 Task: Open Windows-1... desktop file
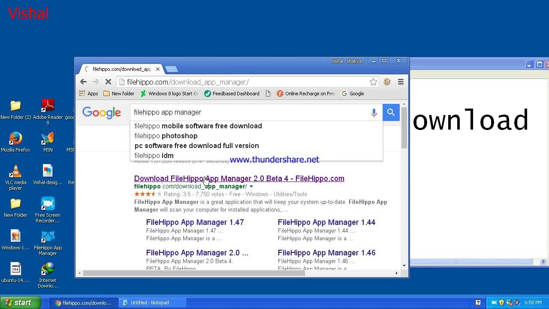(15, 240)
